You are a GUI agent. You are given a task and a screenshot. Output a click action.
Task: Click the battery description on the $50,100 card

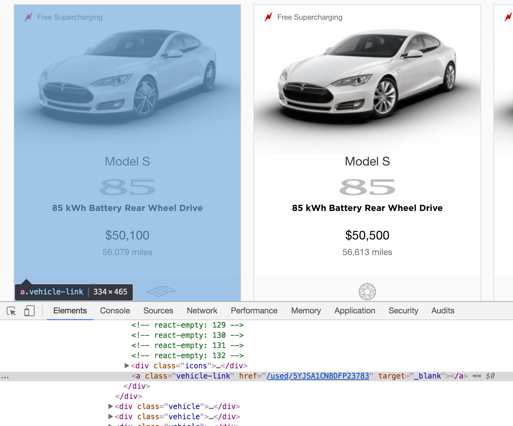coord(127,208)
